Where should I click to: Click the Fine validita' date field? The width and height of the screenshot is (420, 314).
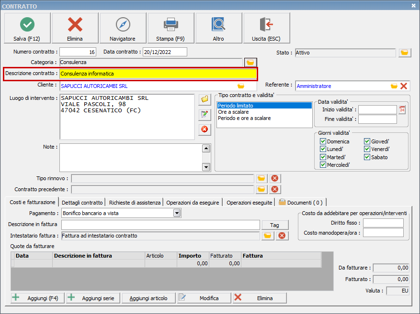[378, 119]
